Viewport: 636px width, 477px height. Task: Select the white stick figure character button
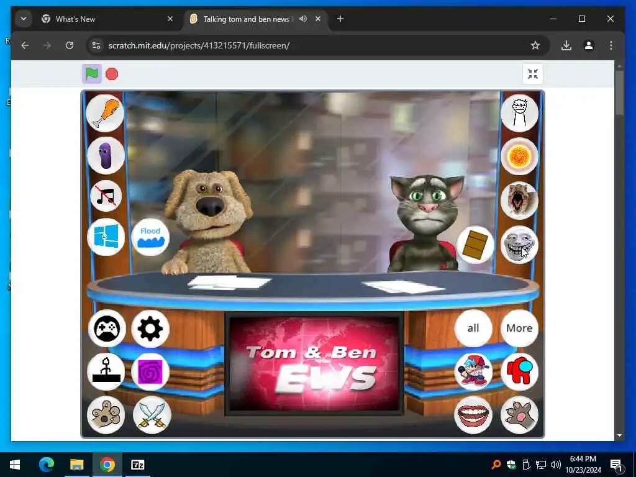click(x=520, y=113)
